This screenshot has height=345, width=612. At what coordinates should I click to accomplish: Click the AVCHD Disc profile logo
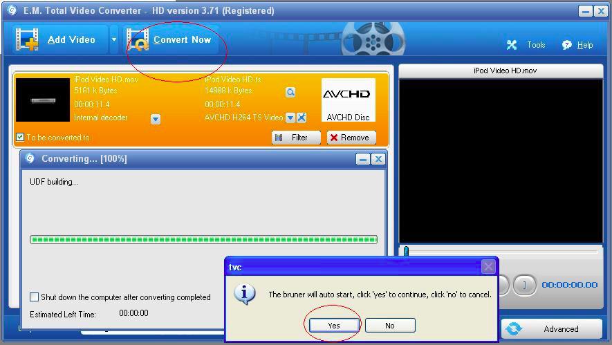(348, 100)
